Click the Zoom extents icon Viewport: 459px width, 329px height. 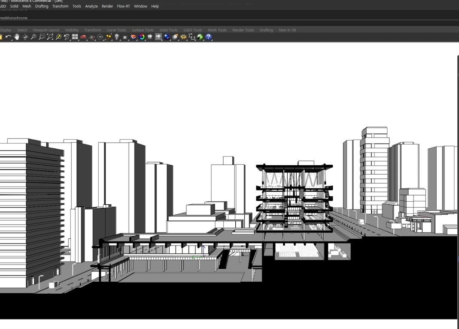pyautogui.click(x=50, y=37)
